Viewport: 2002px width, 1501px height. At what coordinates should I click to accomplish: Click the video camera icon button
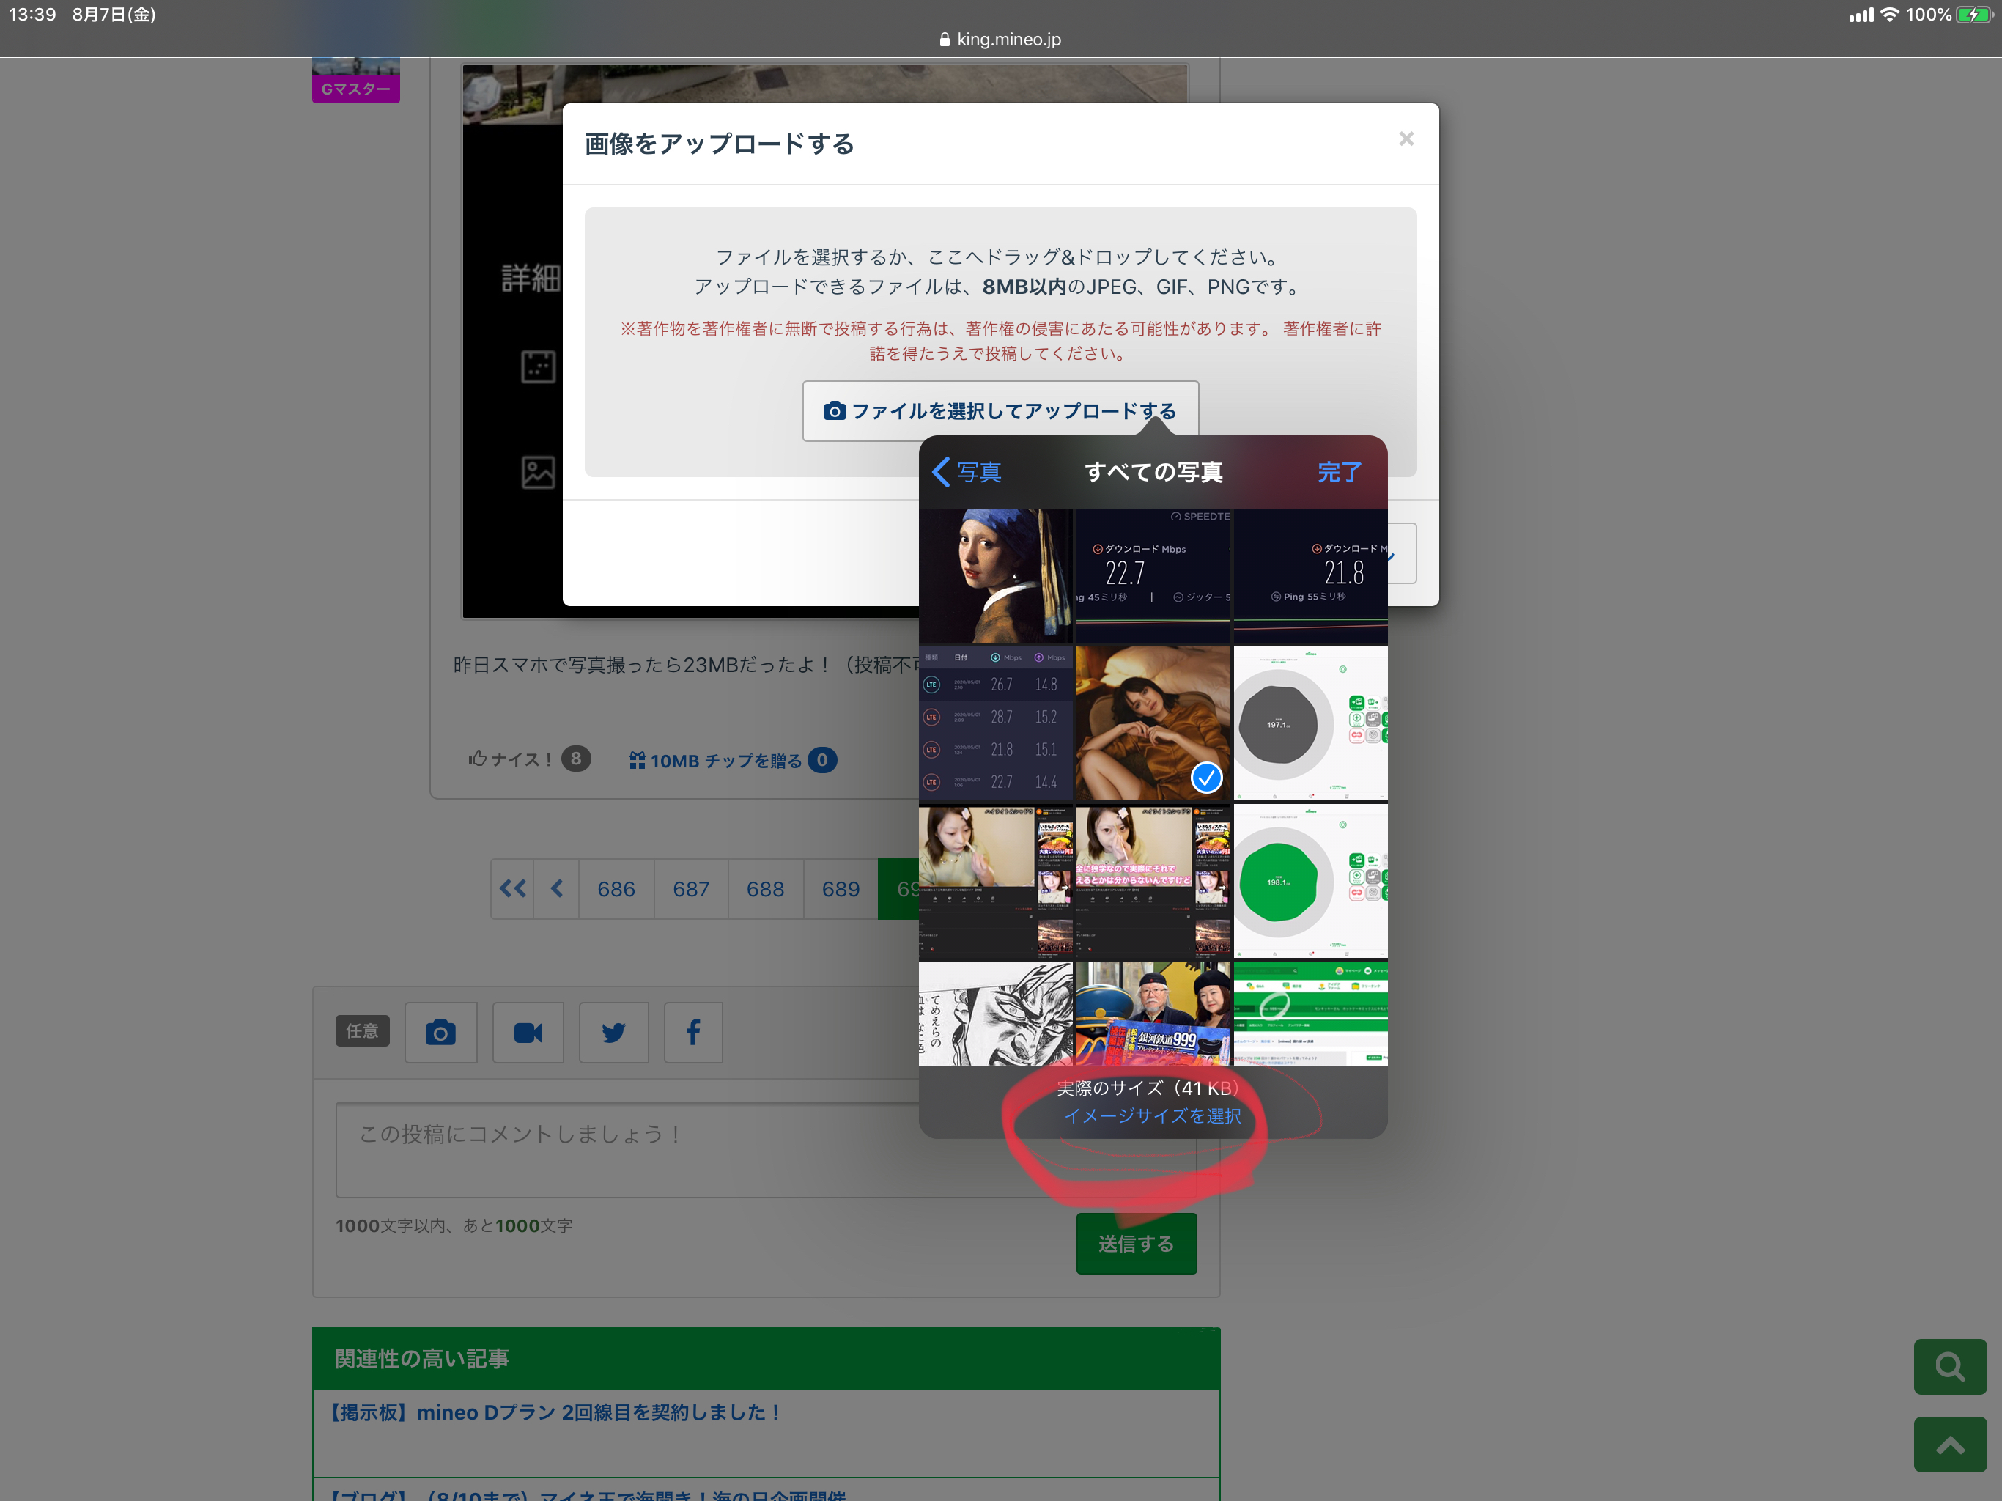click(x=528, y=1032)
